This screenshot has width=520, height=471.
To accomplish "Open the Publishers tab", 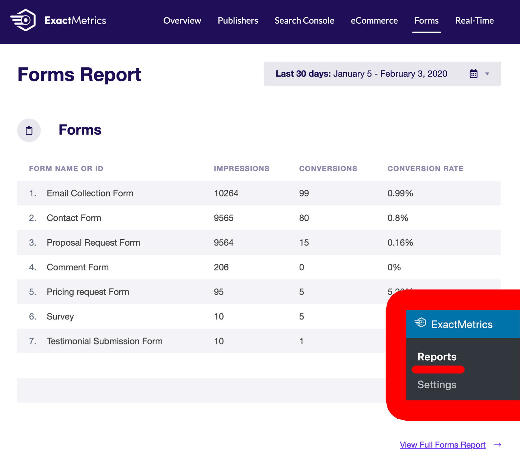I will (238, 21).
